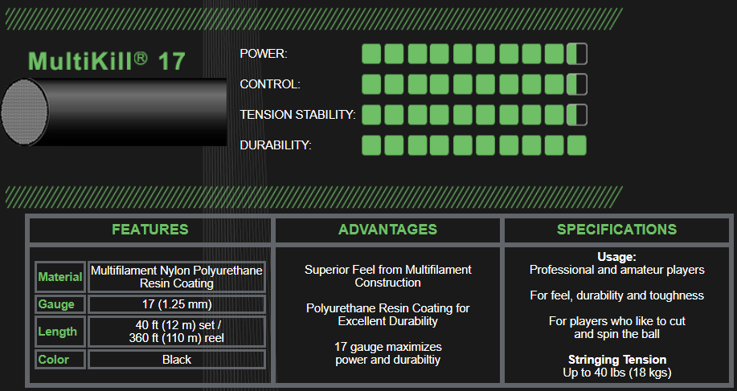Screen dimensions: 737x391
Task: Click the black string cross-section image
Action: coord(113,112)
